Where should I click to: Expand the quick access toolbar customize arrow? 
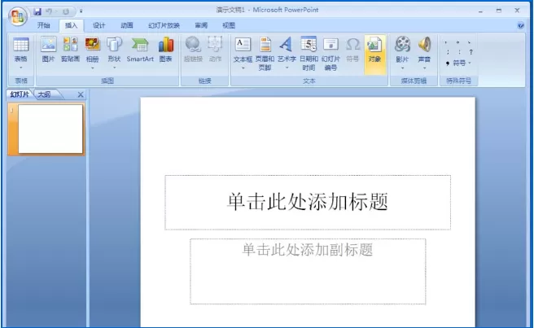(81, 11)
